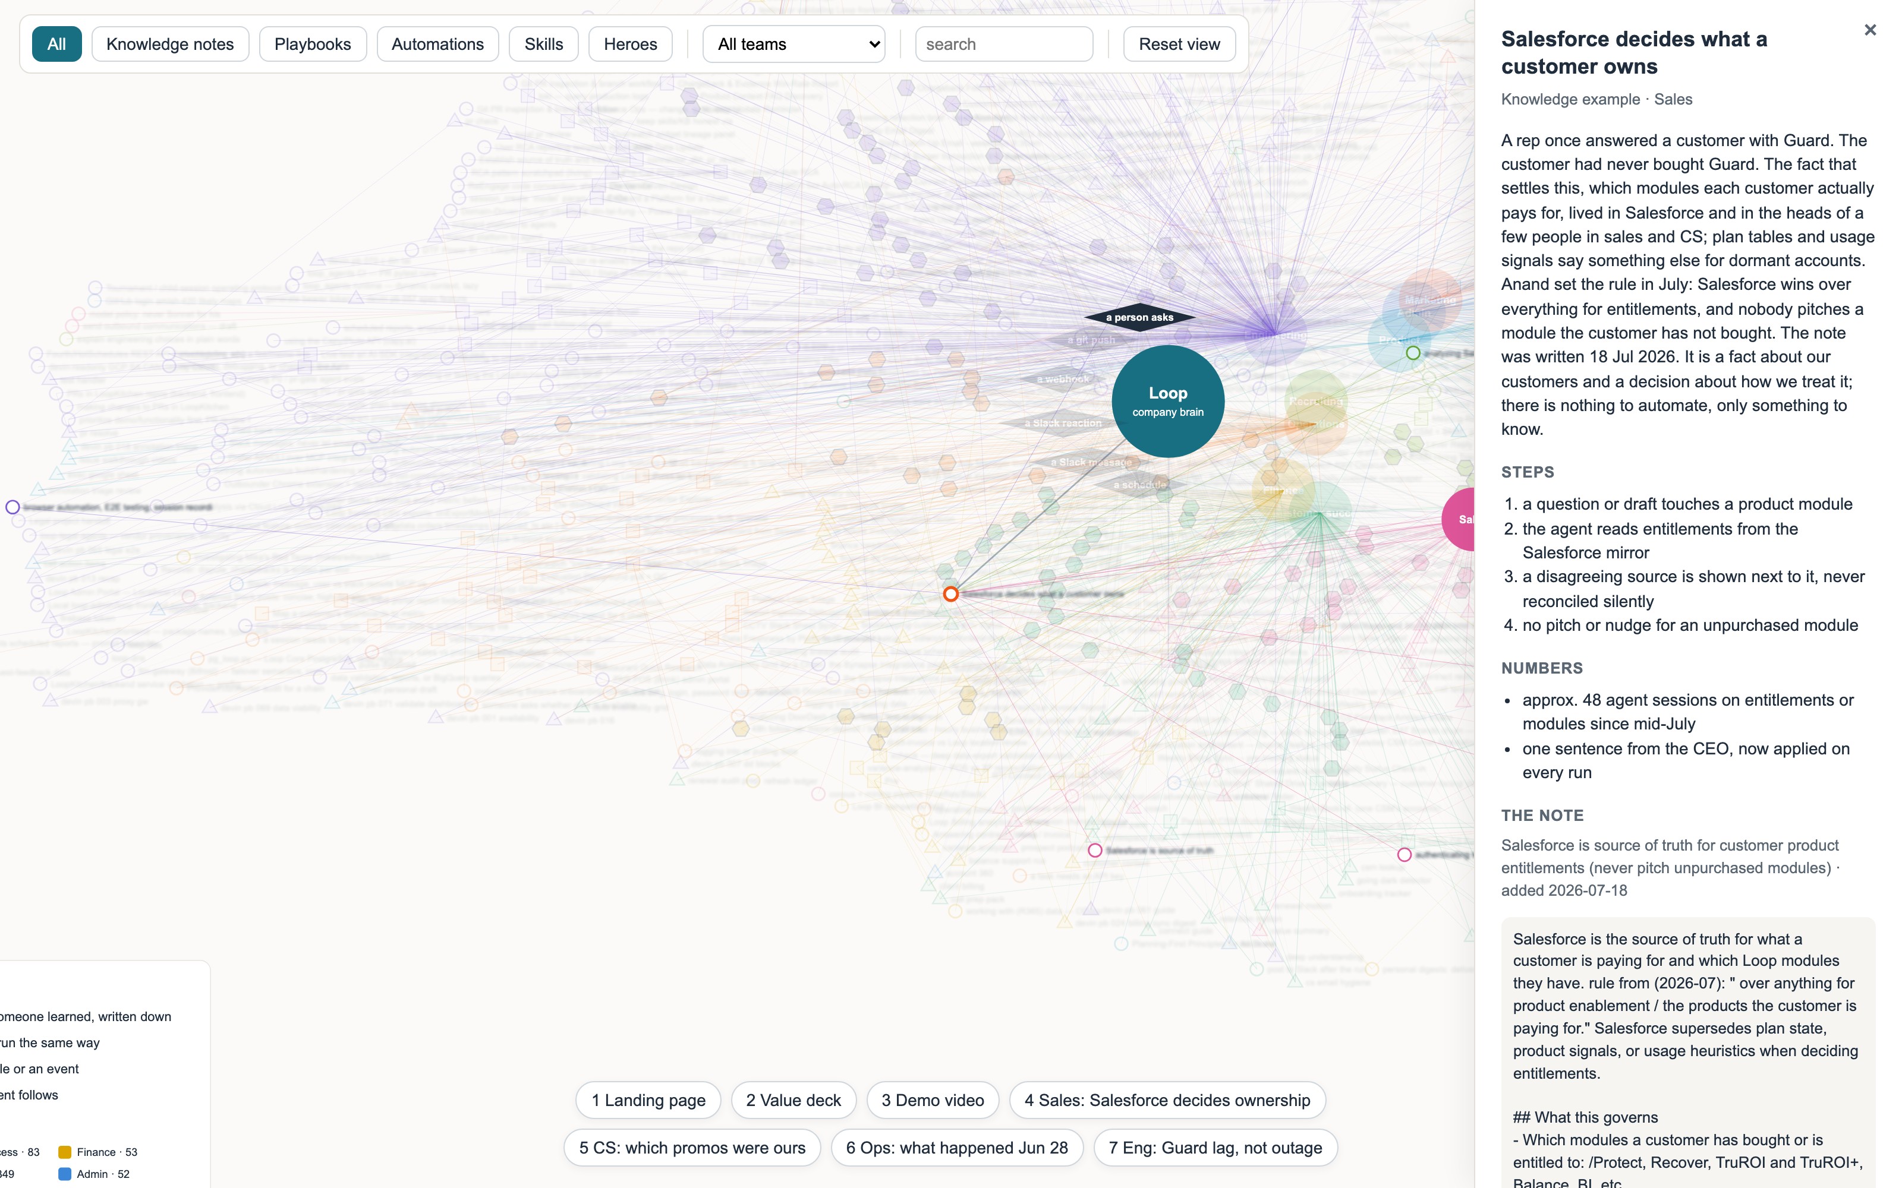
Task: Filter graph to Heroes
Action: coord(630,44)
